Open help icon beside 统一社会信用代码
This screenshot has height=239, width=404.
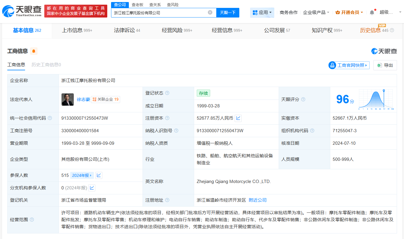click(50, 118)
